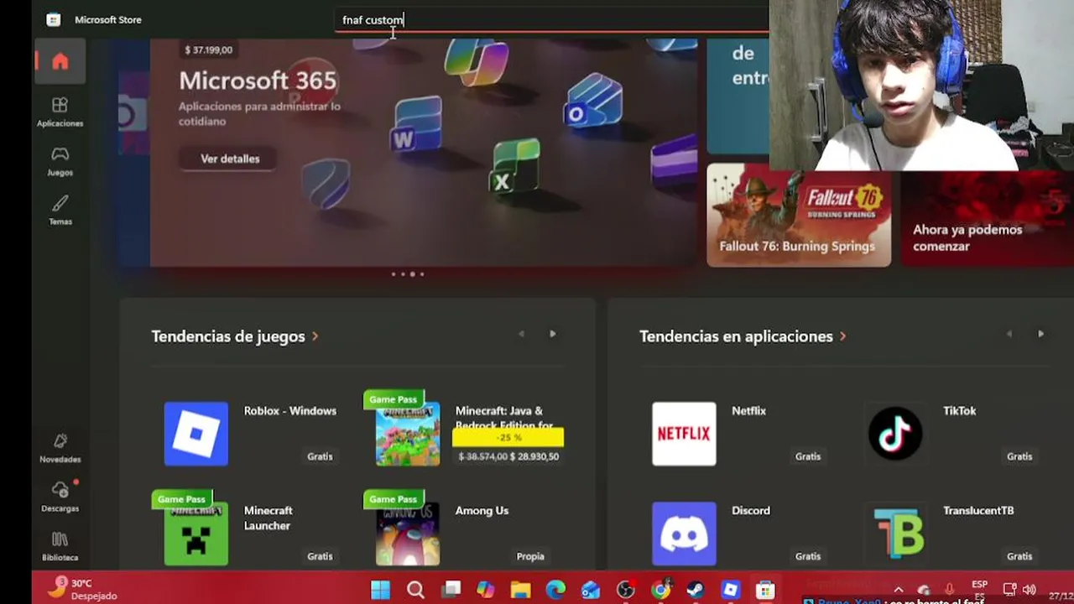Image resolution: width=1074 pixels, height=604 pixels.
Task: Click Ver detalles on Microsoft 365 banner
Action: point(230,159)
